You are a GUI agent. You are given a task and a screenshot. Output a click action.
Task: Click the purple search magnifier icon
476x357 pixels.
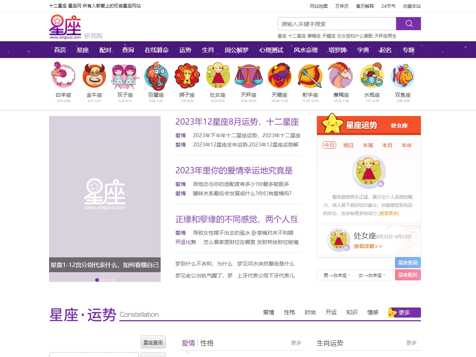pos(408,23)
